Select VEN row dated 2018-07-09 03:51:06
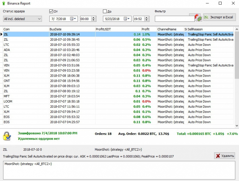This screenshot has width=239, height=181. tap(118, 65)
